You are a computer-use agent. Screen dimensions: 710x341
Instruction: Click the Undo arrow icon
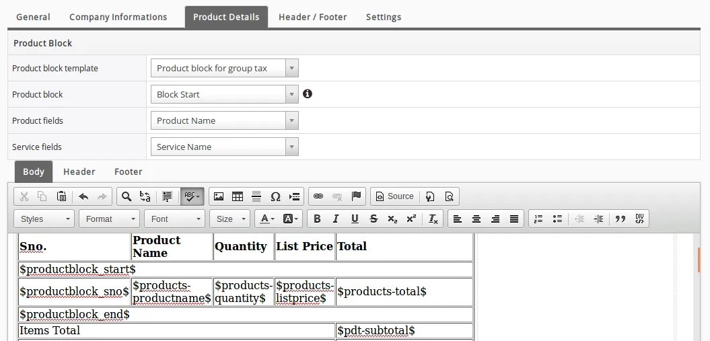(83, 196)
